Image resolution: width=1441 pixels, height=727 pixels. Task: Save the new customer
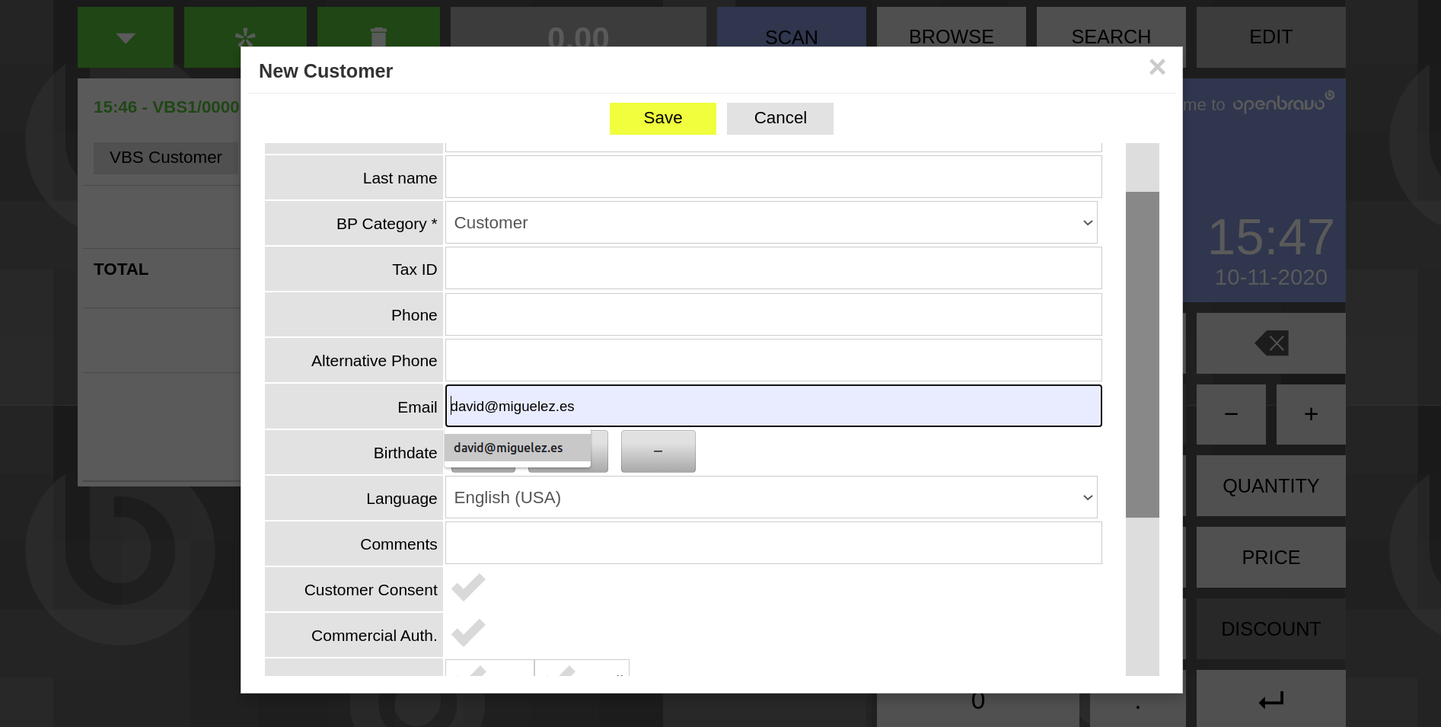click(x=662, y=119)
